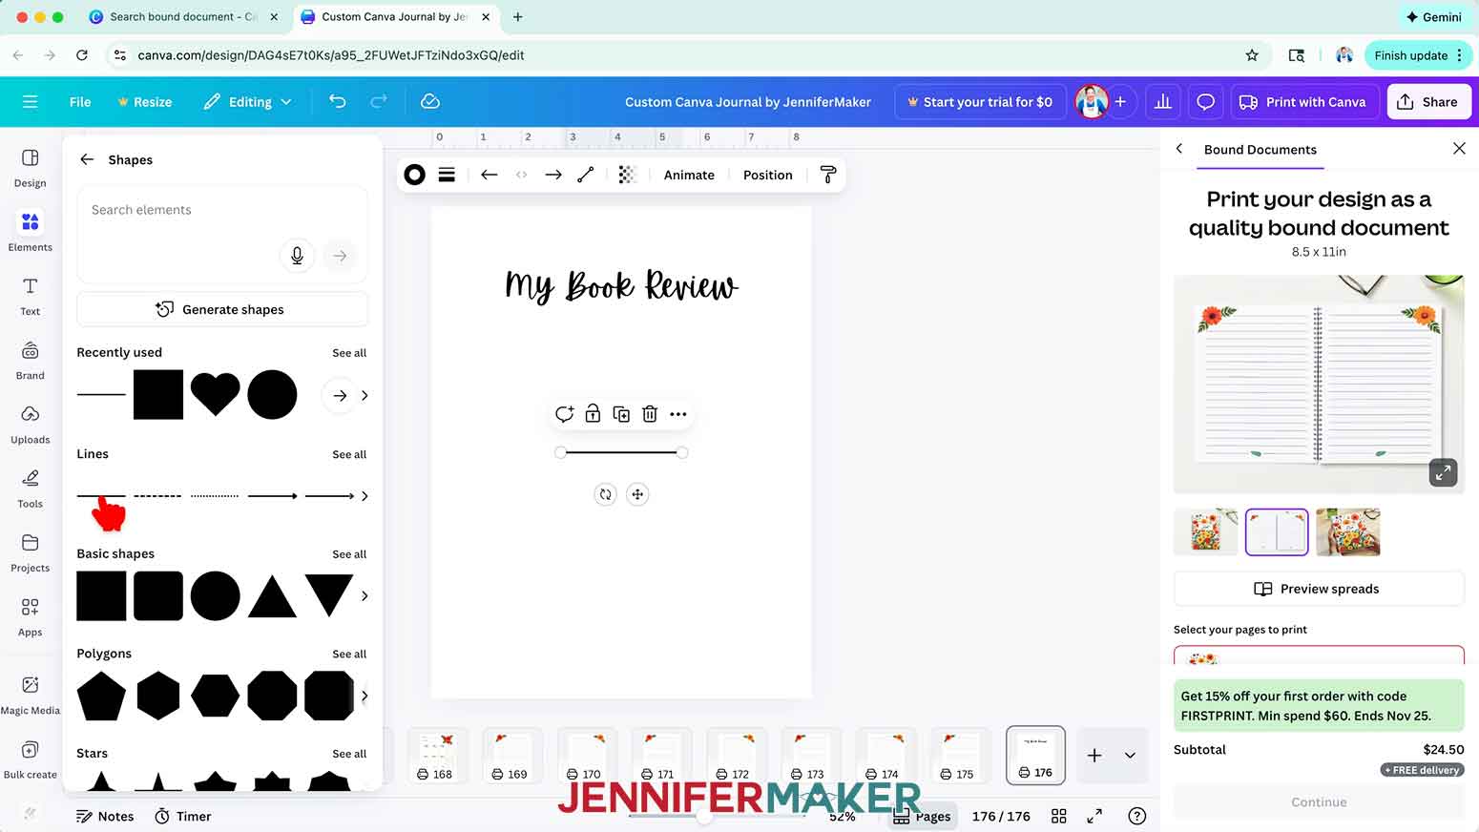Set the line start arrow style

coord(490,175)
